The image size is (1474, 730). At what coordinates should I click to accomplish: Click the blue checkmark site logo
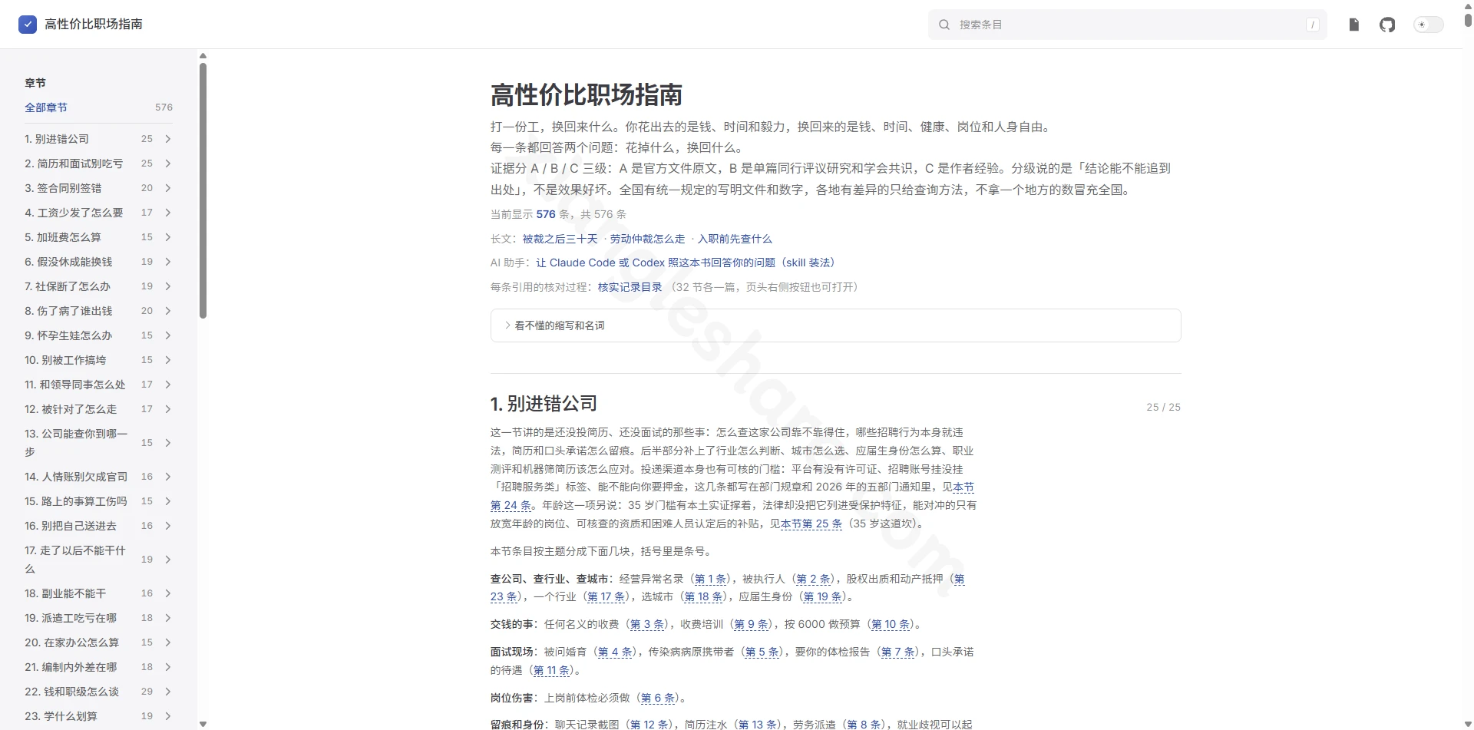click(x=28, y=25)
